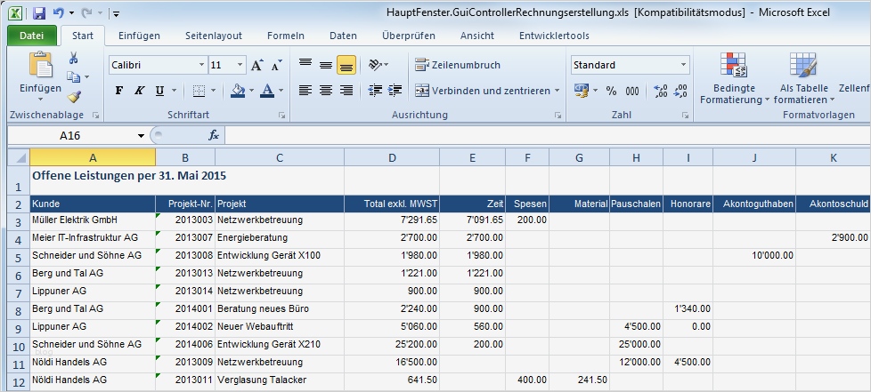Apply the accounting currency format icon

click(582, 91)
